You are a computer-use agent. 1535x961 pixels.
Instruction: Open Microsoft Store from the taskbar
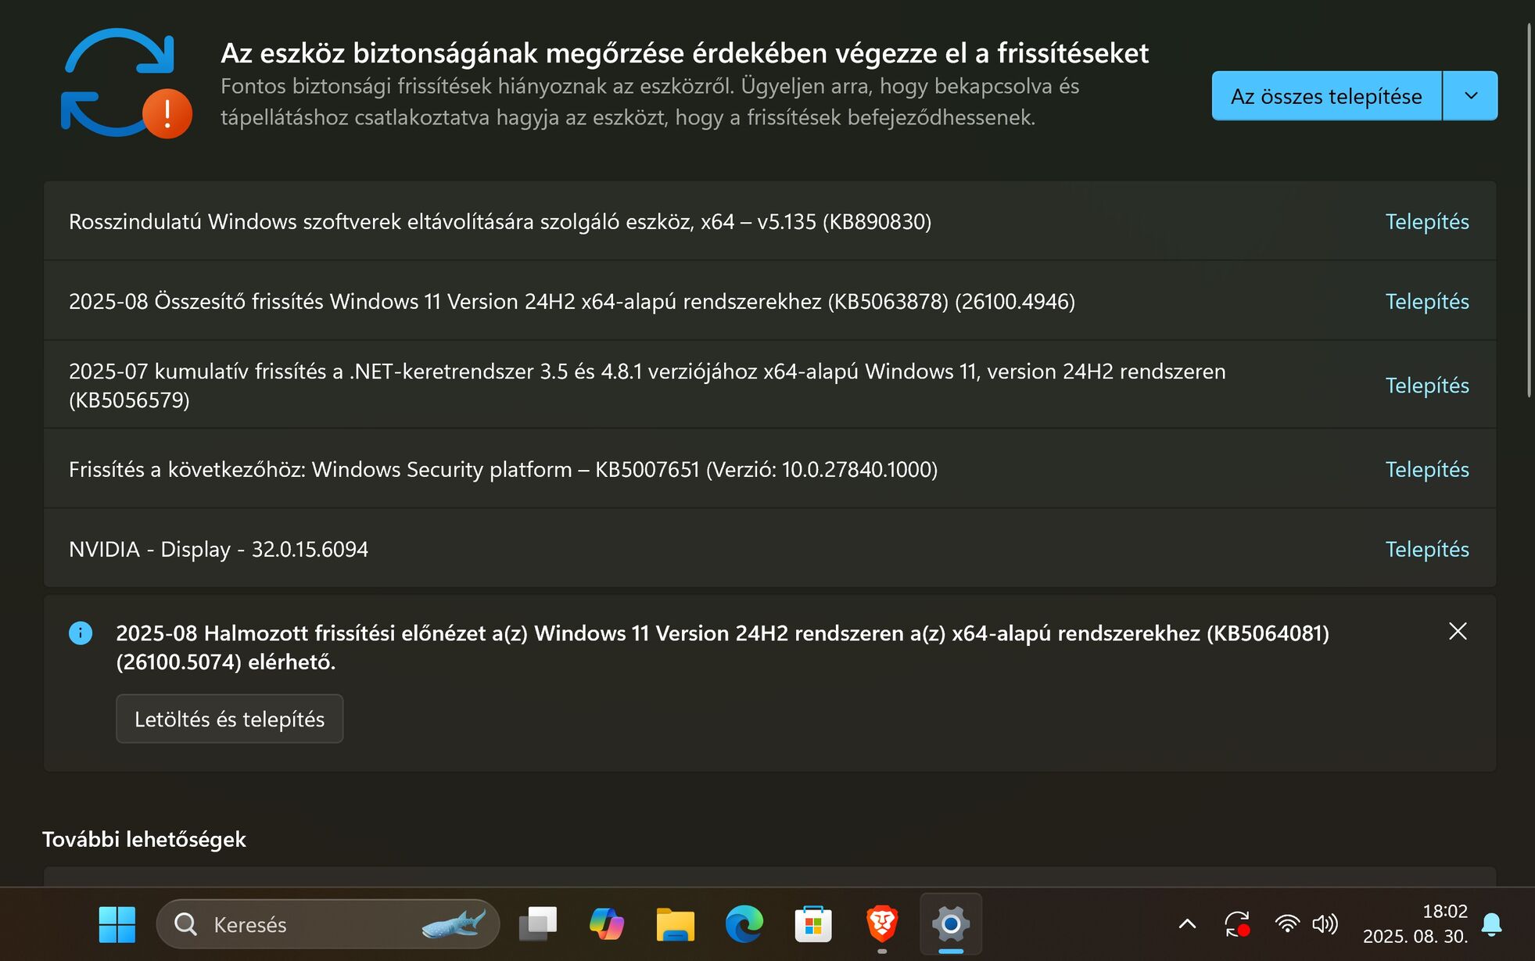coord(812,924)
